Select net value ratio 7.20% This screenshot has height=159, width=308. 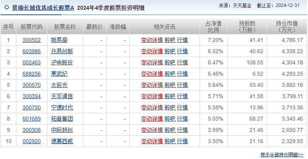pyautogui.click(x=216, y=40)
